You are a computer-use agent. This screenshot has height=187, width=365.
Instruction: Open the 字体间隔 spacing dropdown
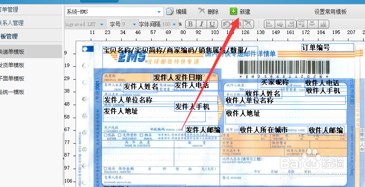[174, 25]
